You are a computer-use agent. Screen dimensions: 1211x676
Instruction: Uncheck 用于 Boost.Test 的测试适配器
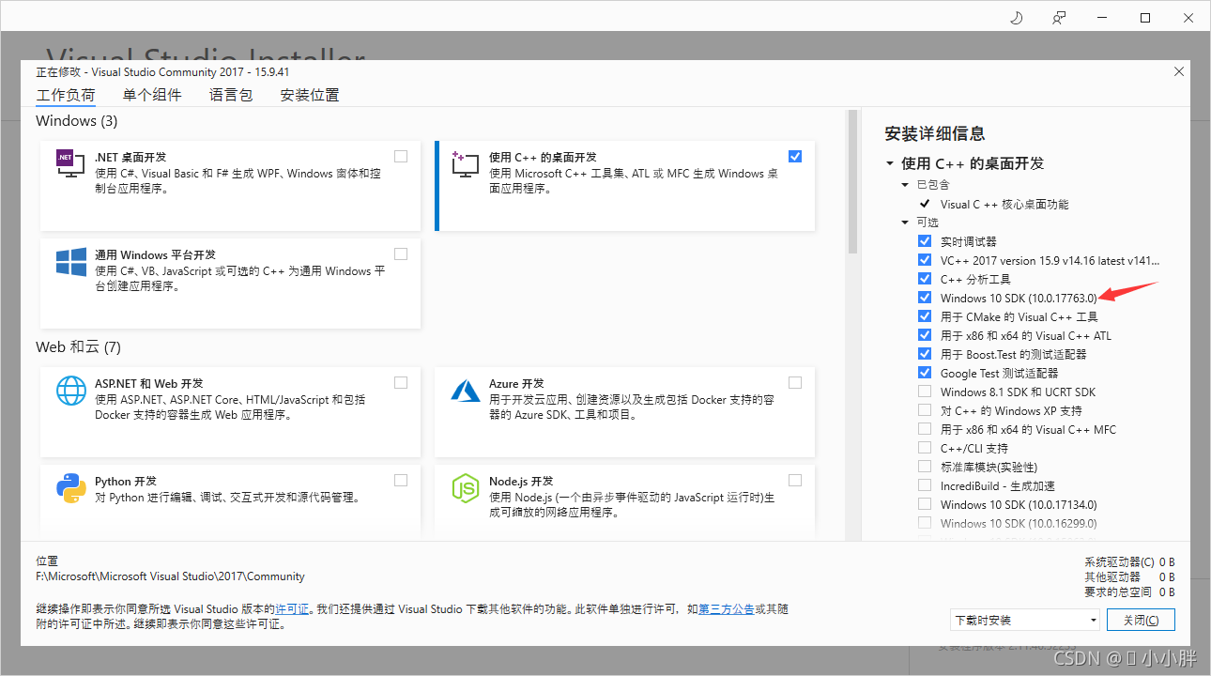point(925,354)
